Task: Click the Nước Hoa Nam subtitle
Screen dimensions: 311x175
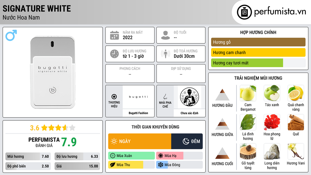Action: (x=21, y=17)
